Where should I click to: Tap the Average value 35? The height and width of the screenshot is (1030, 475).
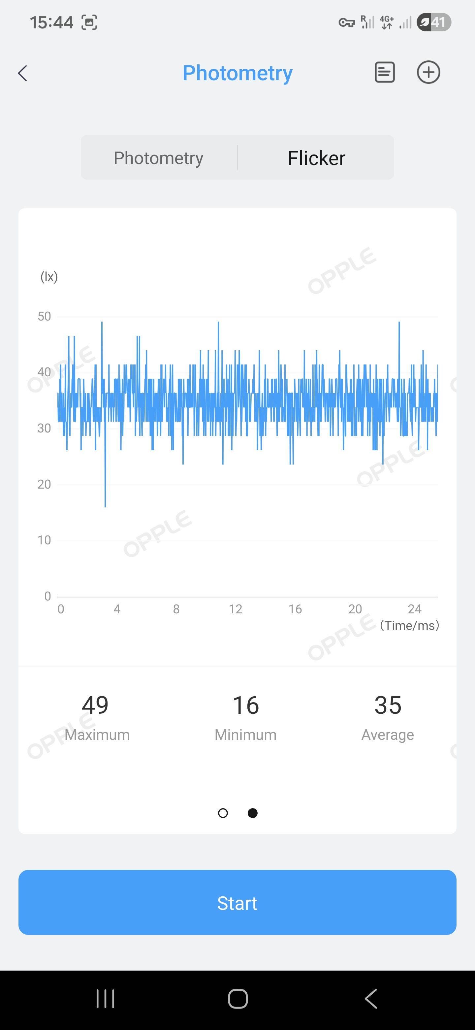388,705
